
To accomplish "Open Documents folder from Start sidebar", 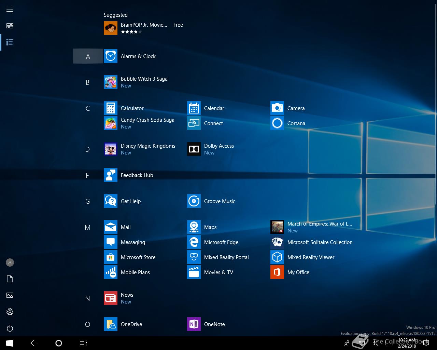I will (x=10, y=279).
